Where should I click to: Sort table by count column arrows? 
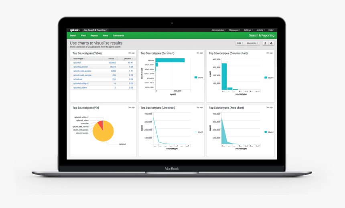115,59
